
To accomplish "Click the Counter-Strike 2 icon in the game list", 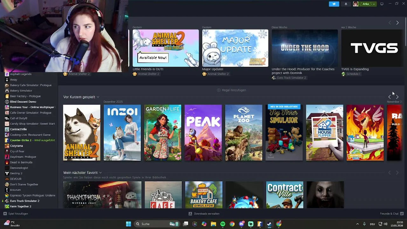I will [7, 140].
